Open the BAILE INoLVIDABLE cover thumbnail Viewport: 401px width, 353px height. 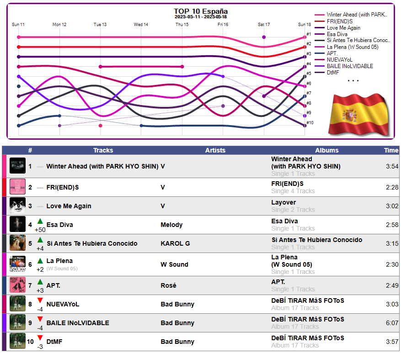[x=17, y=322]
